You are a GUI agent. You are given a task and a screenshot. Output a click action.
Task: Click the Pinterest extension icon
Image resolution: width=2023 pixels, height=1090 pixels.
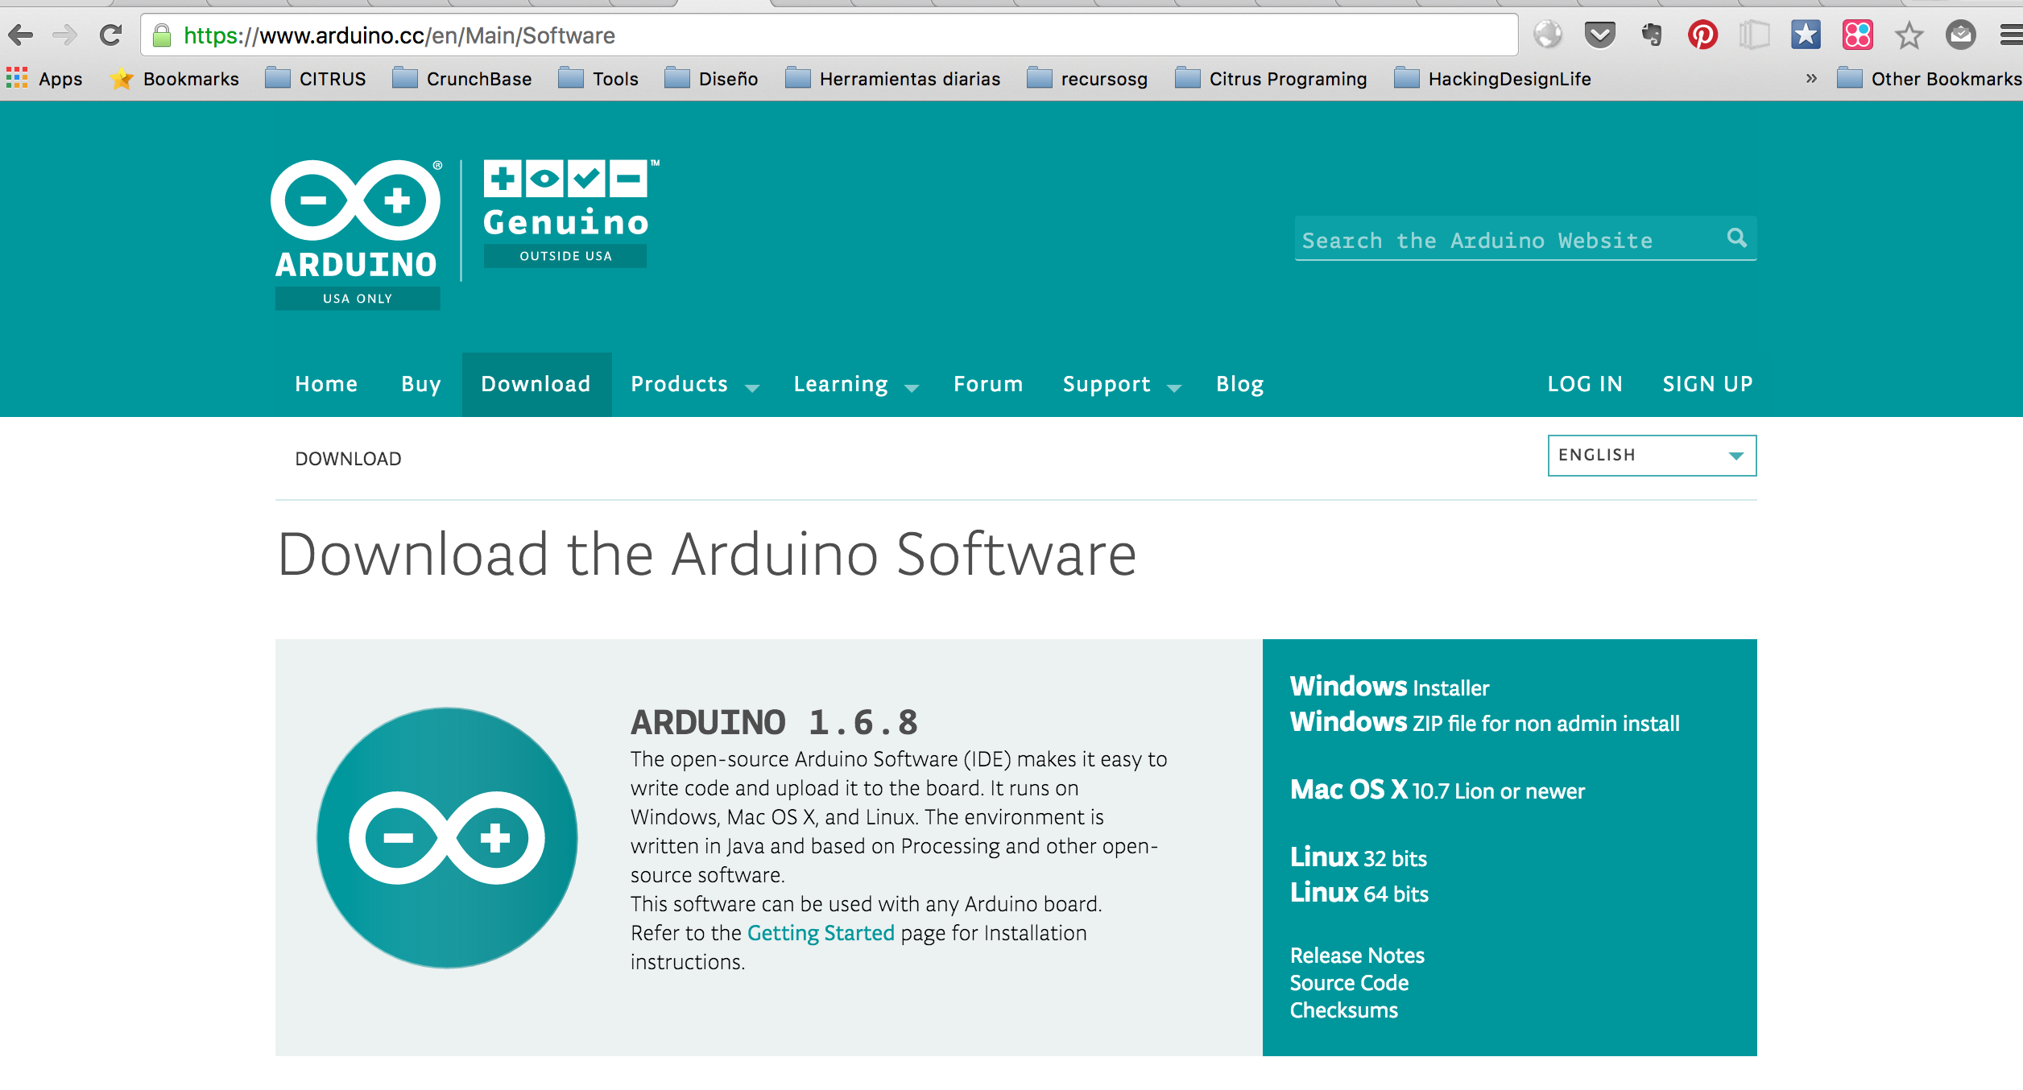coord(1702,35)
